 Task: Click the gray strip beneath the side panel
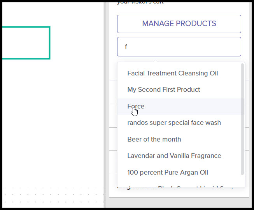179,202
